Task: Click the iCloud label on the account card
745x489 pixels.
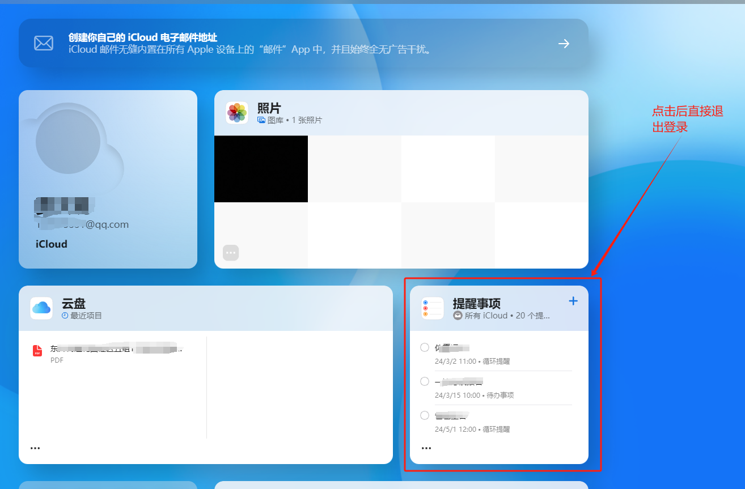Action: tap(52, 244)
